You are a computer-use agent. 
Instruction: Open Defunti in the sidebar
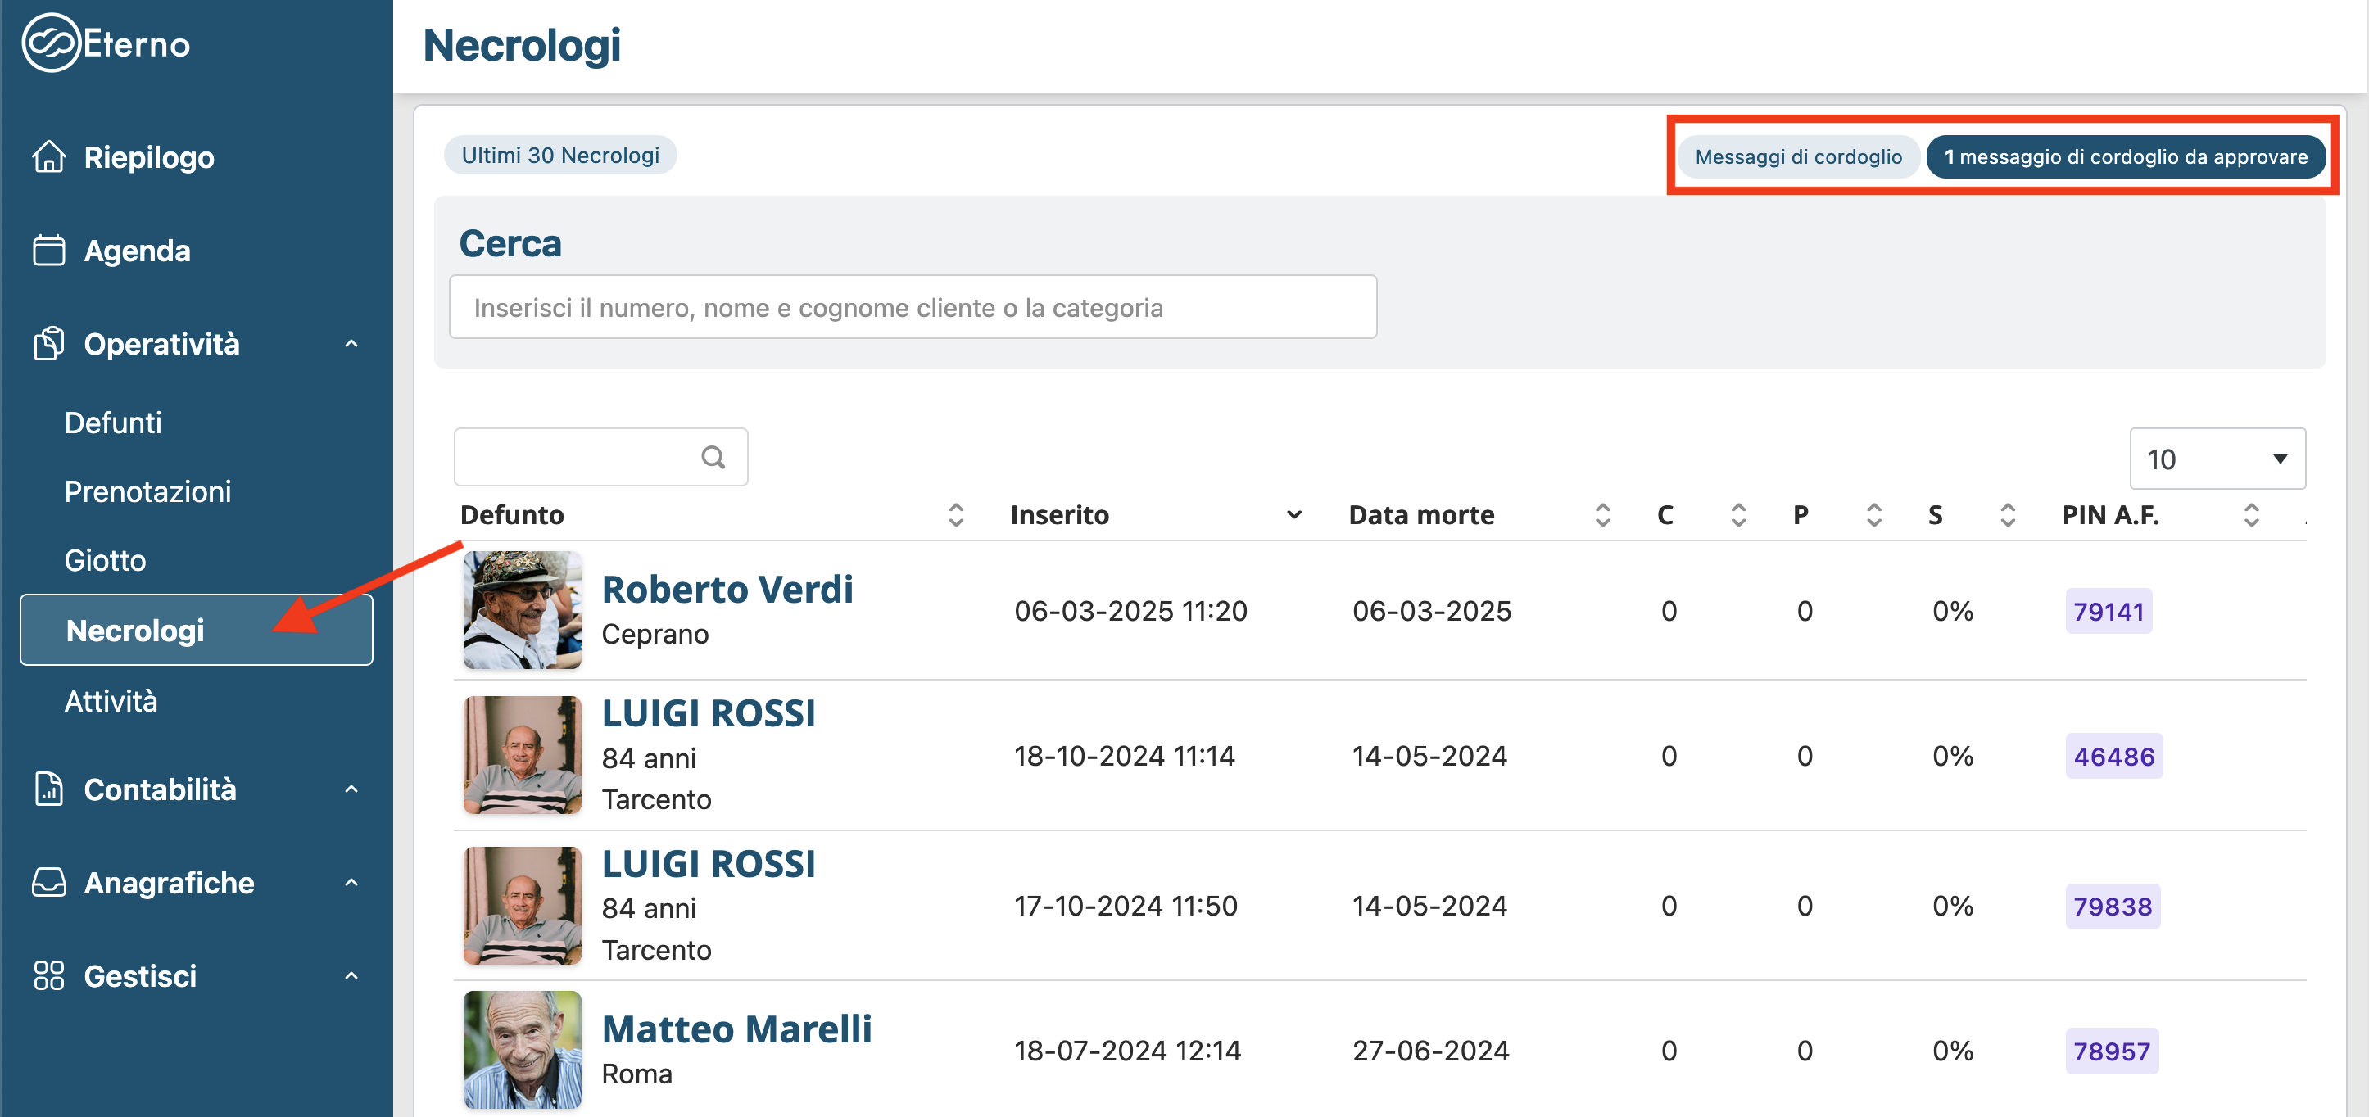[x=113, y=423]
